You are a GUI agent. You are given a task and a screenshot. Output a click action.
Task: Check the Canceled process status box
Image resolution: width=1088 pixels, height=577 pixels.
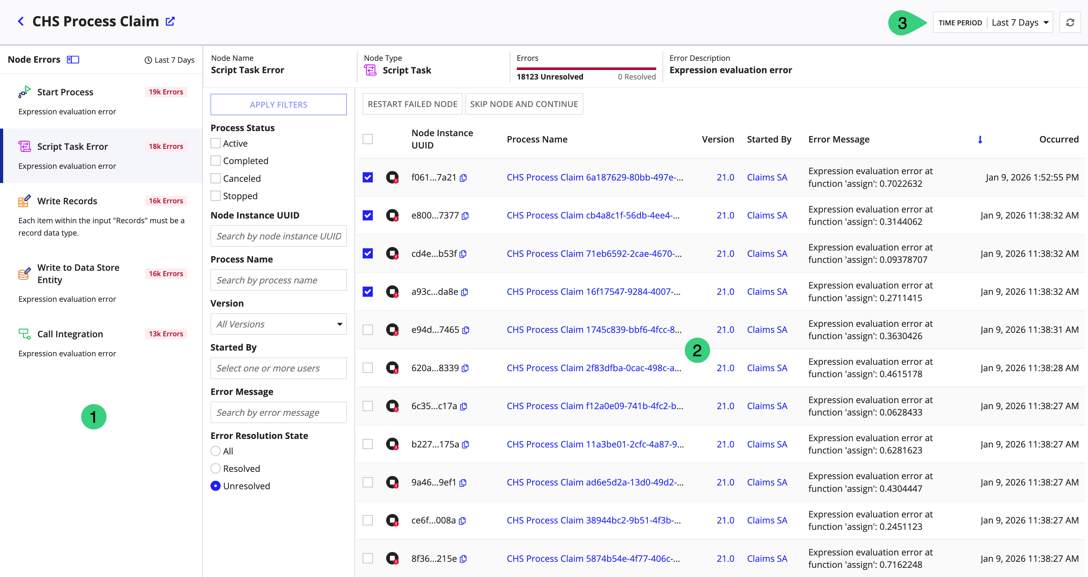(215, 178)
